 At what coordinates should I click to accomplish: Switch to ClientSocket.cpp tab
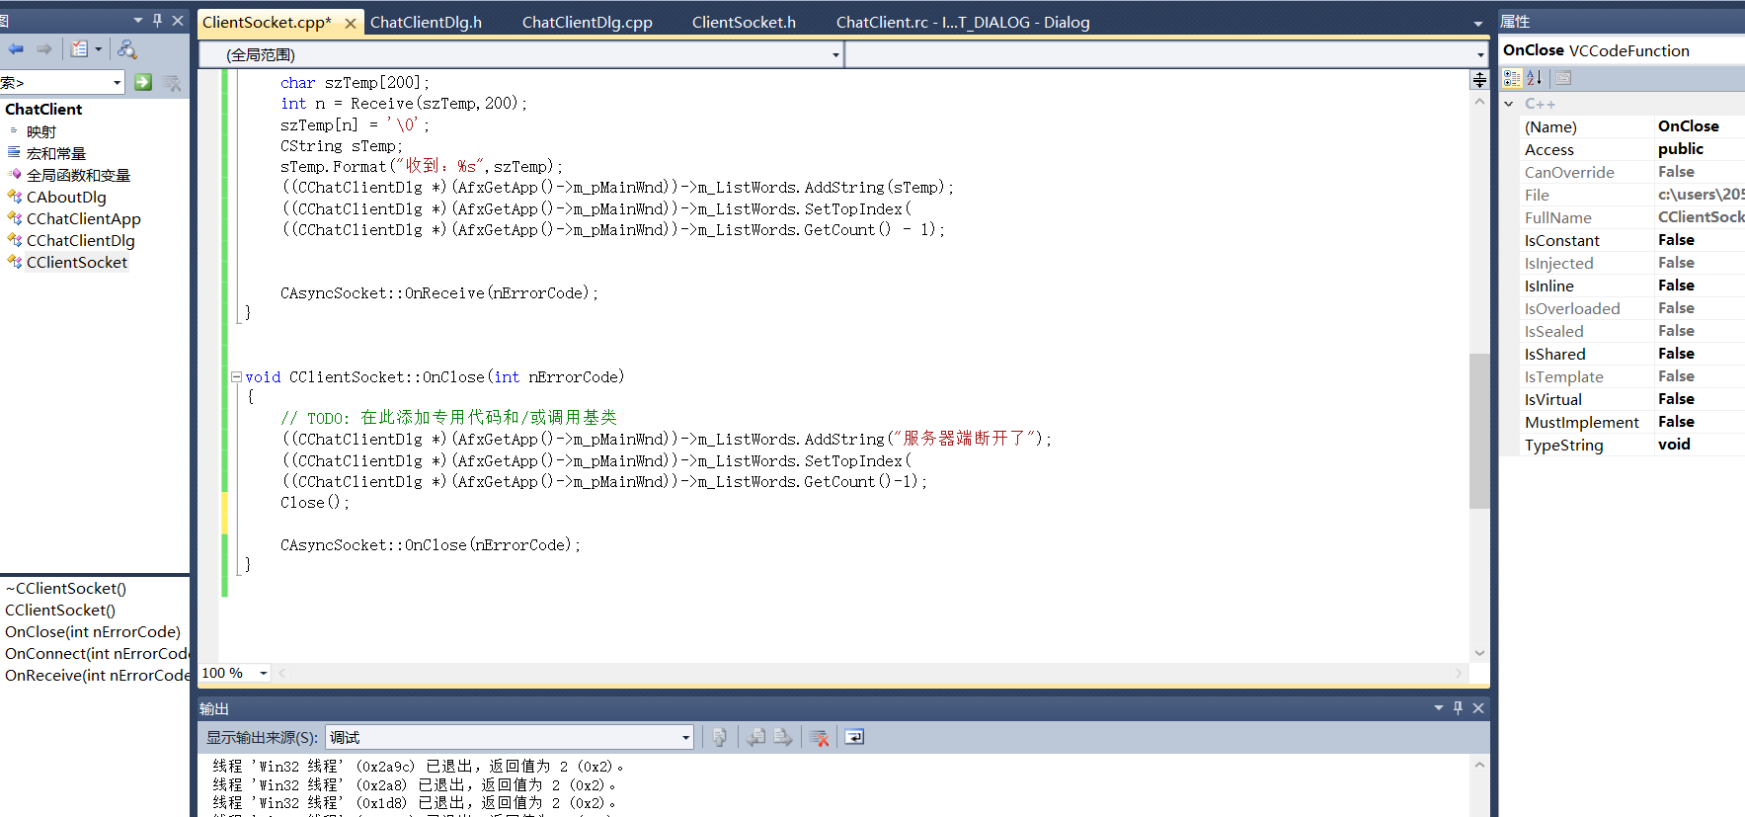[267, 22]
